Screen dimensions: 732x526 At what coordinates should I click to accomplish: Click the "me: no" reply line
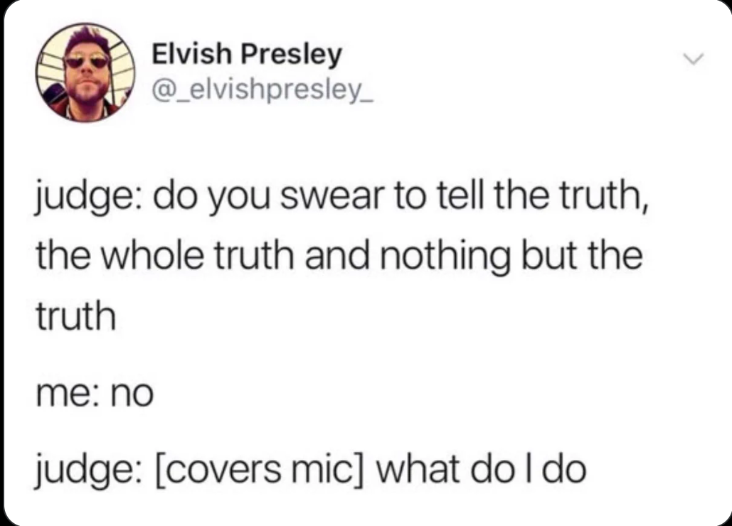point(95,394)
